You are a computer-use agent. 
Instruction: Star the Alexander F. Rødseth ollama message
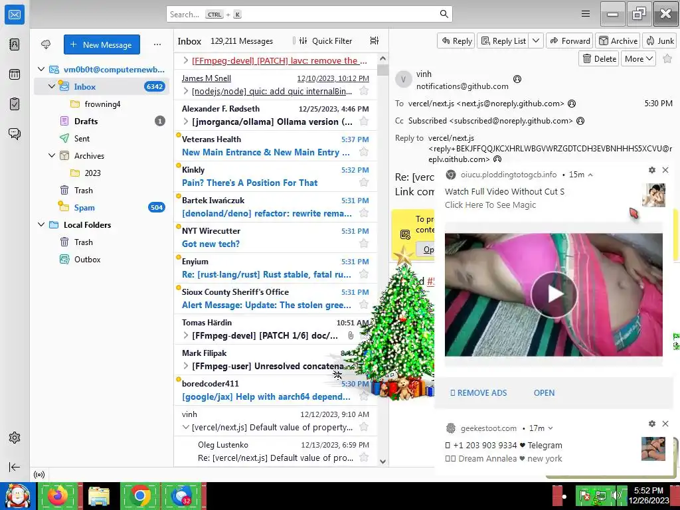coord(364,122)
